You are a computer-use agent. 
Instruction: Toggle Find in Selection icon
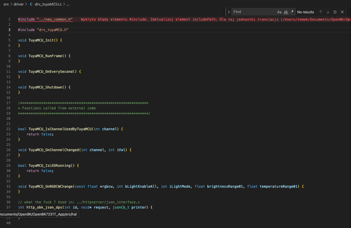(335, 12)
